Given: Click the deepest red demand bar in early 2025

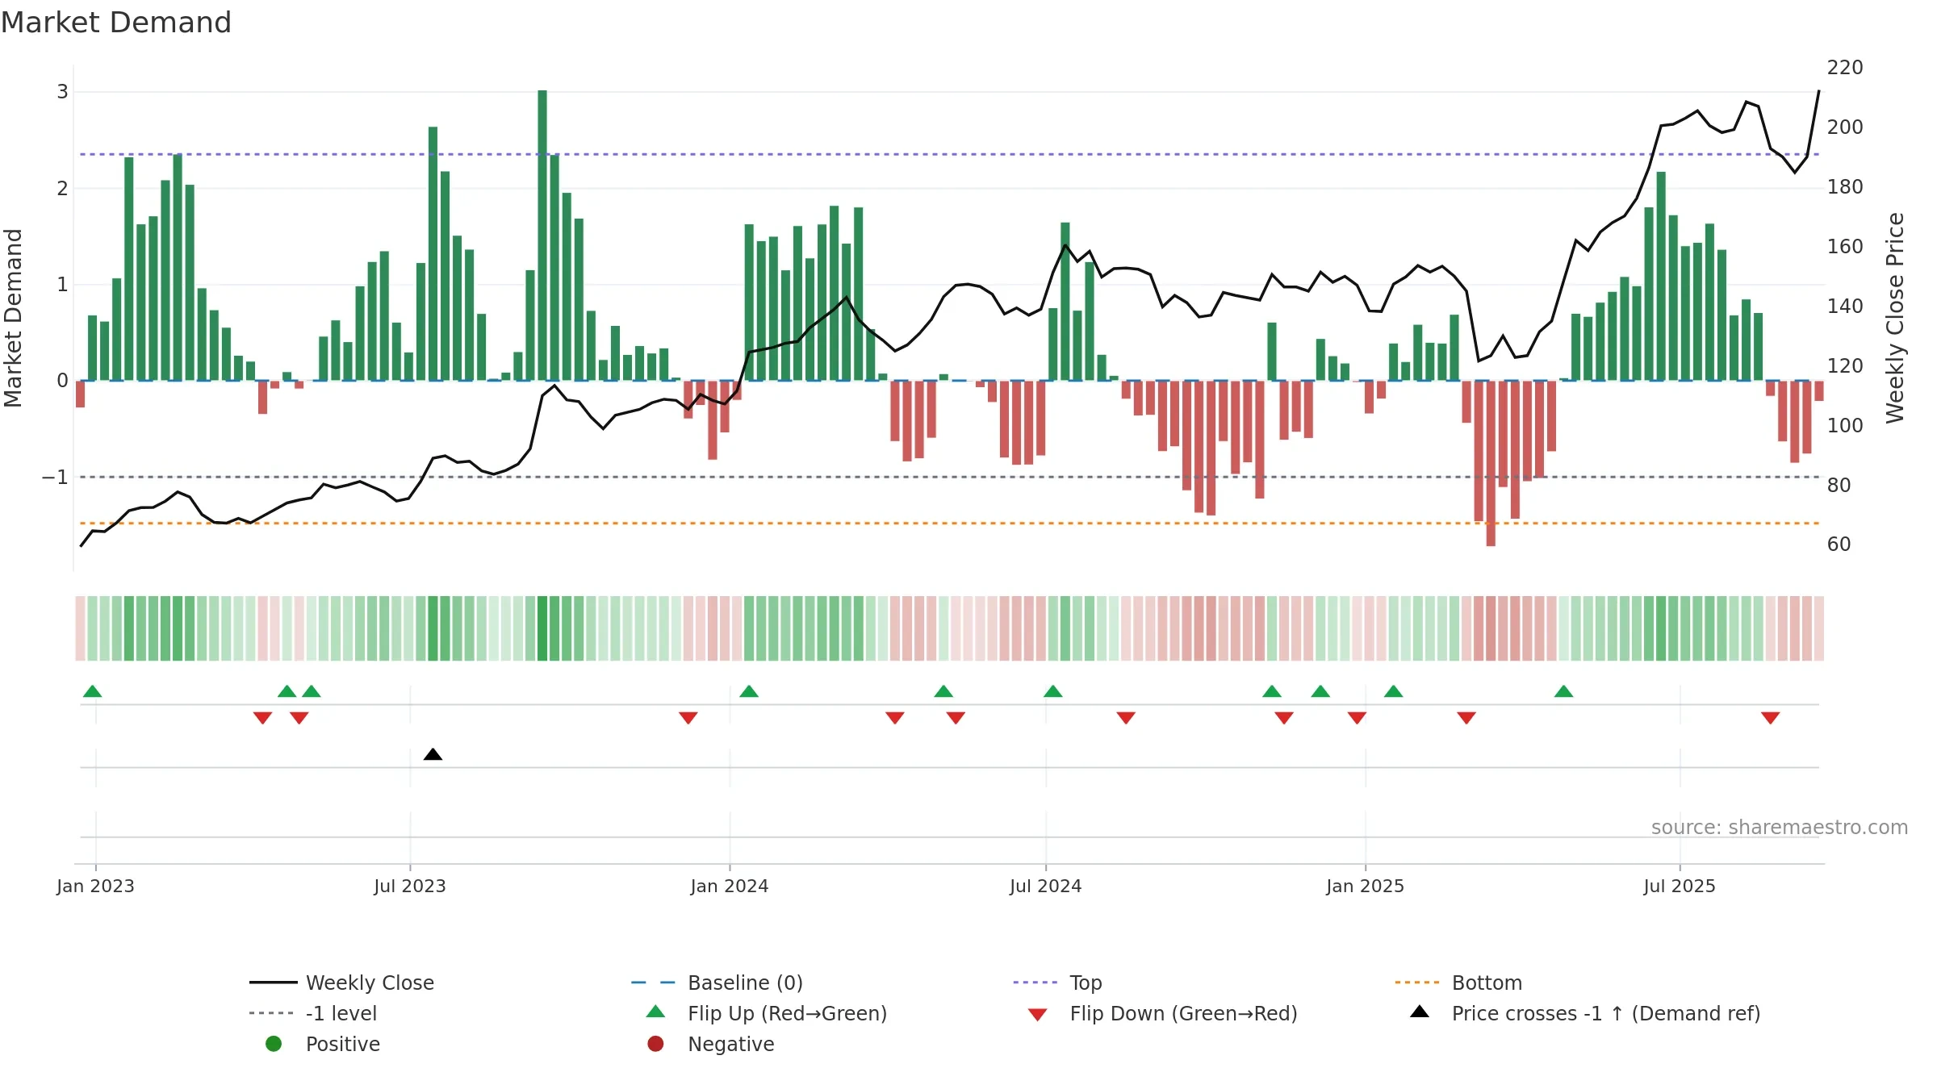Looking at the screenshot, I should tap(1491, 463).
